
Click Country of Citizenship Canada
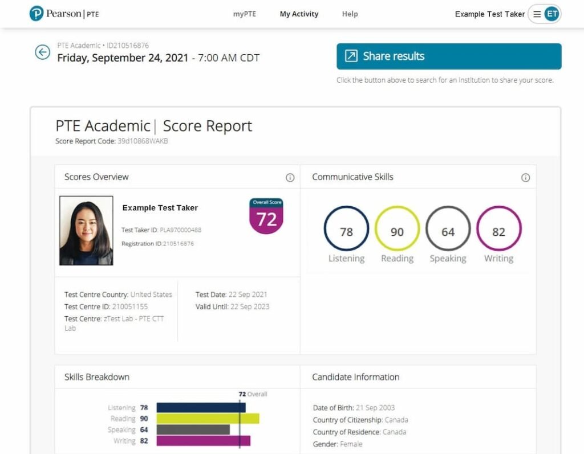360,420
